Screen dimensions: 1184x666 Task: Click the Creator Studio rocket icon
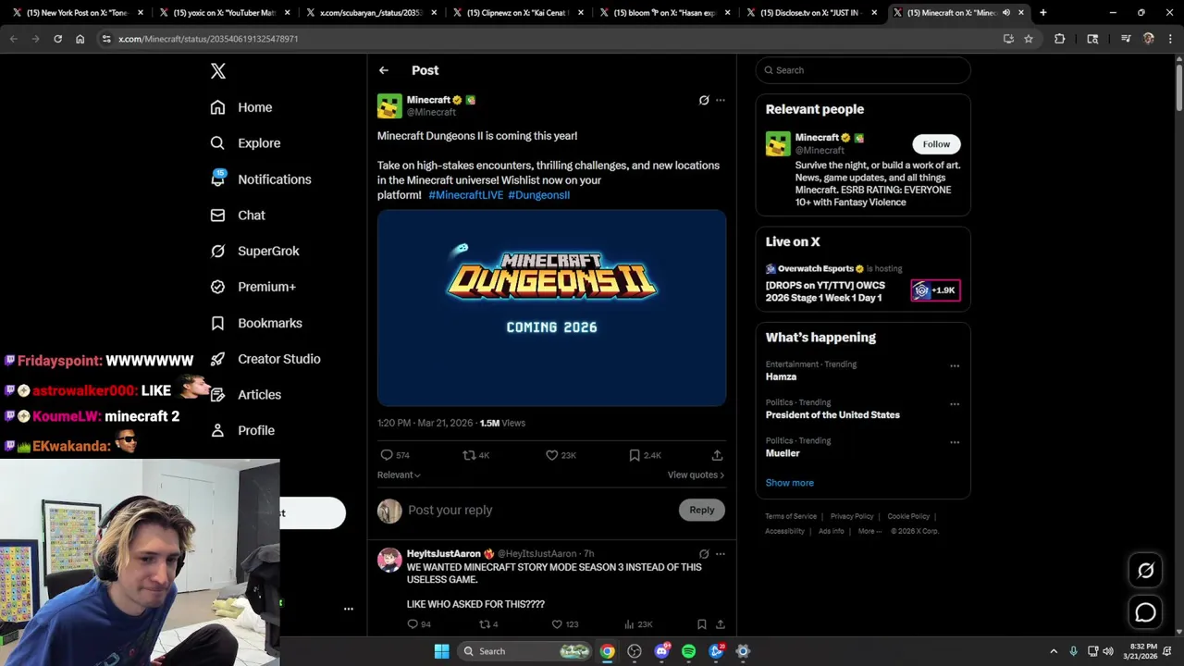coord(217,359)
